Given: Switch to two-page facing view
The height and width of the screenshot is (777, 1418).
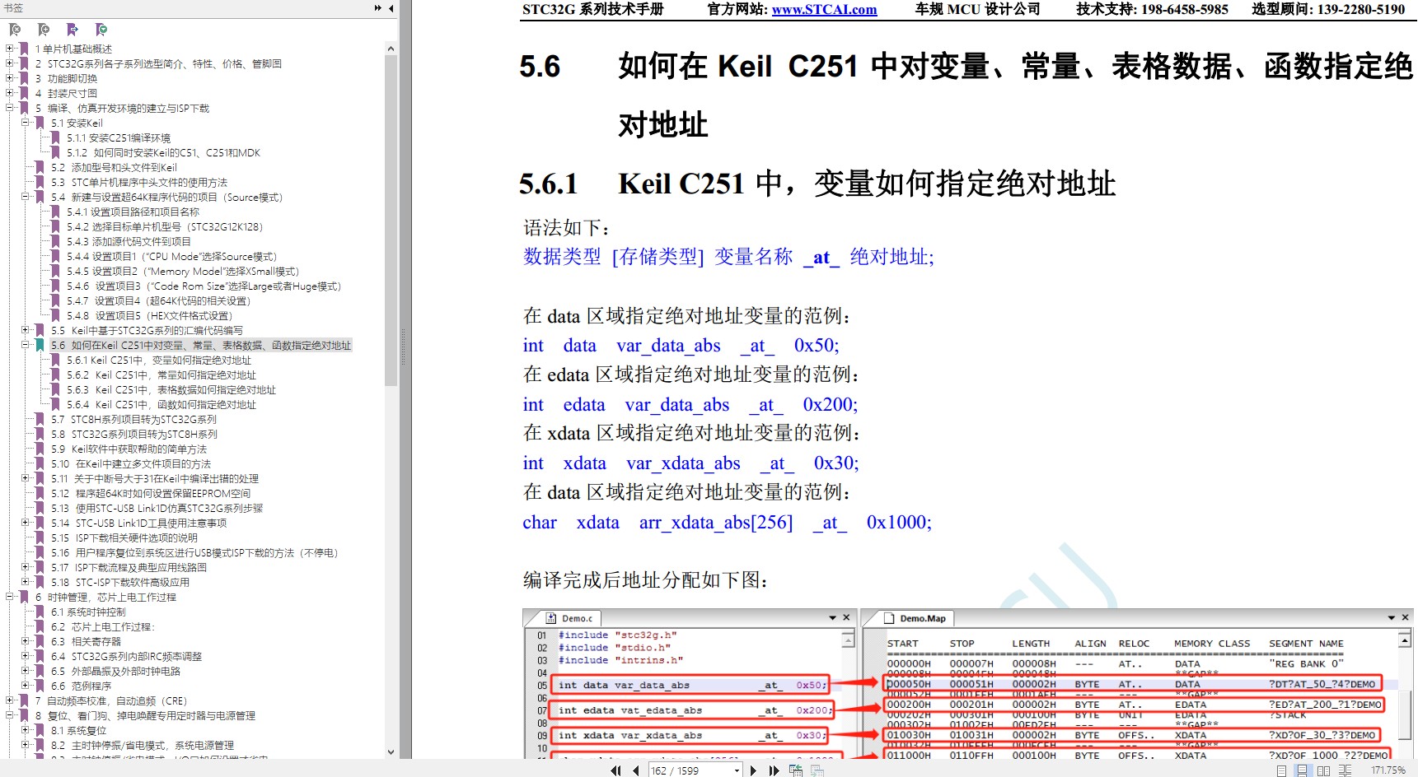Looking at the screenshot, I should coord(1323,770).
